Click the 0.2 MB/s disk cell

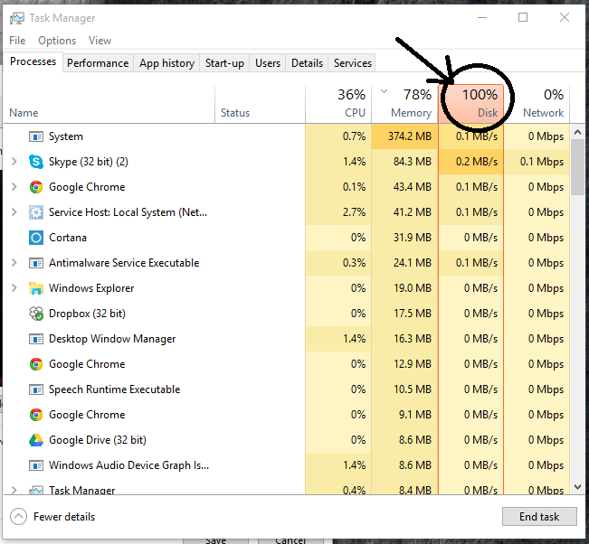471,162
